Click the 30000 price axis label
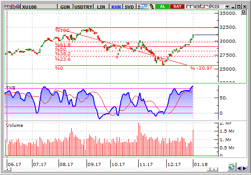The image size is (251, 175). [228, 41]
